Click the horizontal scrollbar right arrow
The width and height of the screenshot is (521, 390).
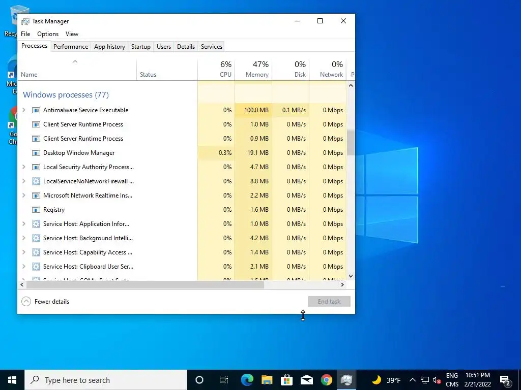(342, 284)
